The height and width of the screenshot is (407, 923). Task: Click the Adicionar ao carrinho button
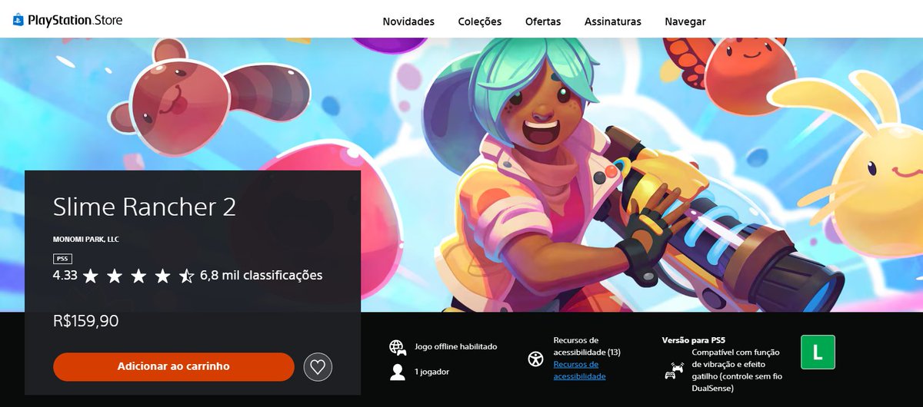[174, 367]
